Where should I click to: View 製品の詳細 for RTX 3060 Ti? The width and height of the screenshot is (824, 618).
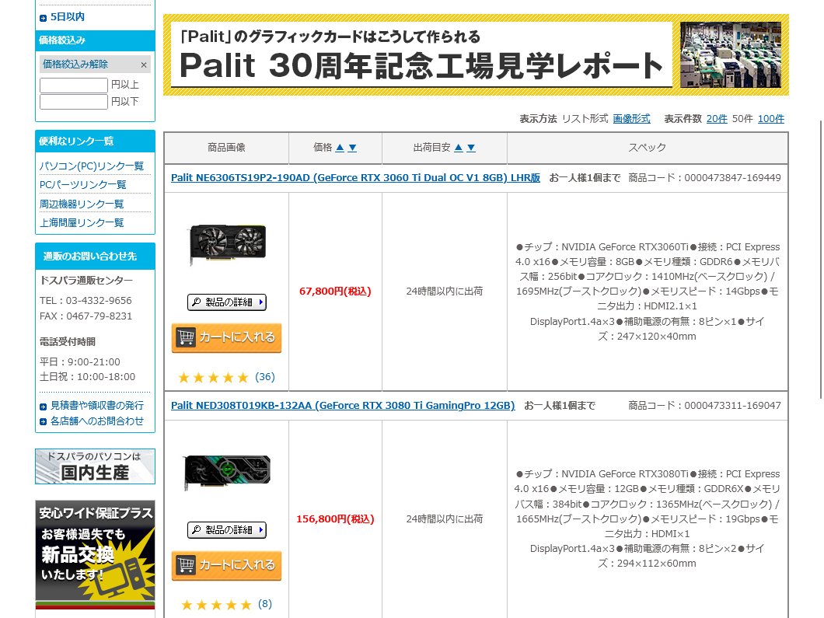[227, 302]
